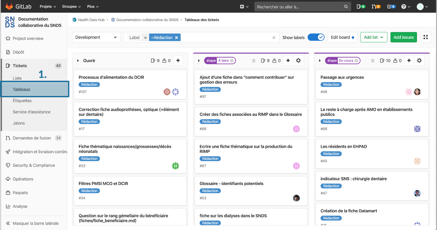437x230 pixels.
Task: Toggle the Show labels switch
Action: point(316,37)
